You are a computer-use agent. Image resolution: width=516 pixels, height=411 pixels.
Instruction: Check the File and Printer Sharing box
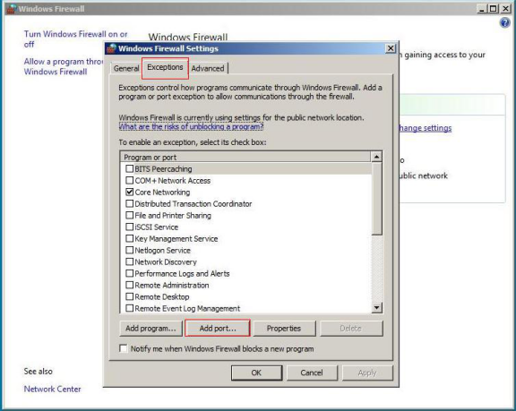pos(129,216)
